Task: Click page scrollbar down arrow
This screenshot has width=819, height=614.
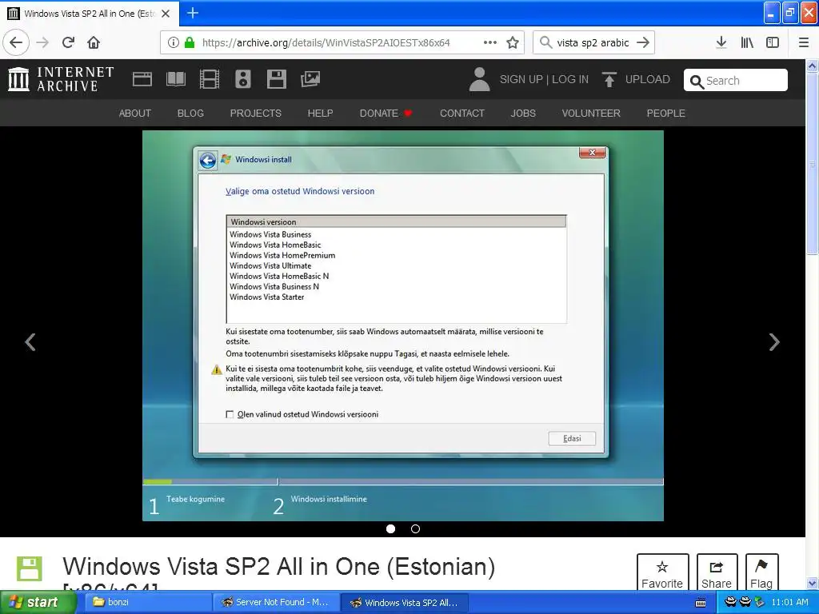Action: pos(813,583)
